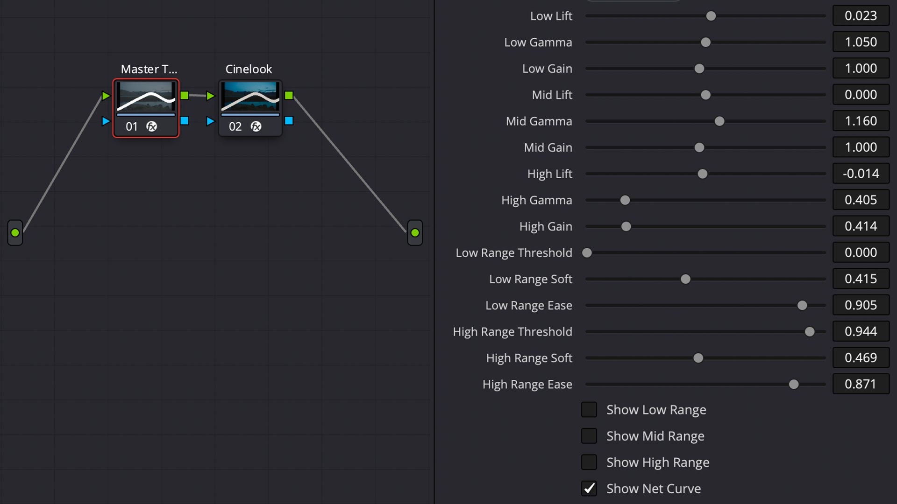This screenshot has height=504, width=897.
Task: Click the blue key output square on node 01
Action: [x=185, y=120]
